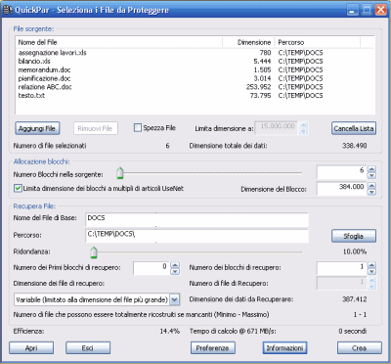391x364 pixels.
Task: Open Preferenze
Action: [213, 348]
